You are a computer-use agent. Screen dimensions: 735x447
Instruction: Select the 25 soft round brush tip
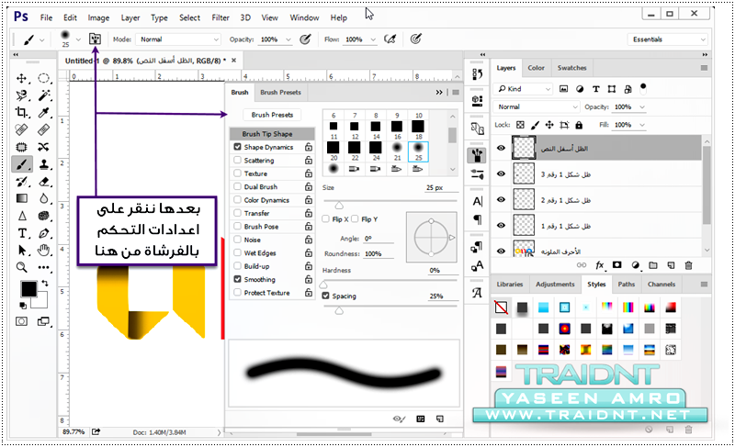418,151
